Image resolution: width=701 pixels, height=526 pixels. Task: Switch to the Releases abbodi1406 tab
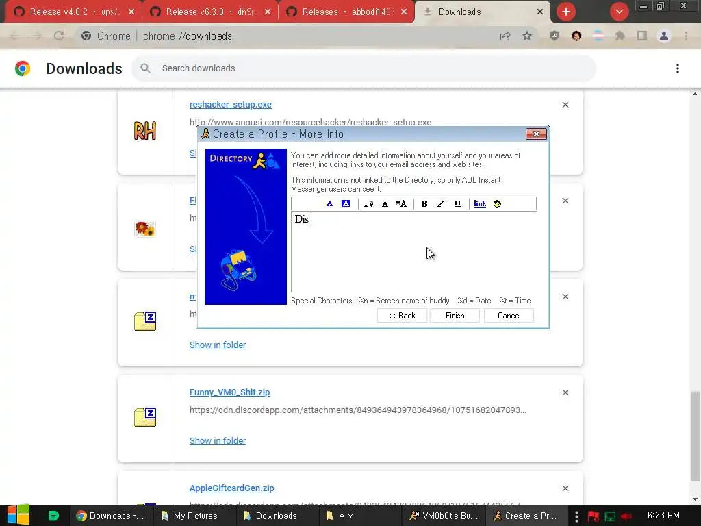pos(346,12)
